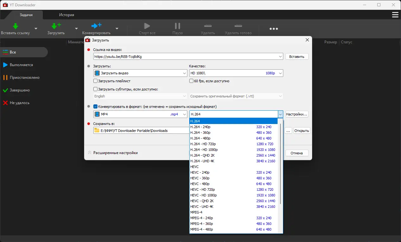Enable 60 fps, если доступно checkbox

(191, 81)
